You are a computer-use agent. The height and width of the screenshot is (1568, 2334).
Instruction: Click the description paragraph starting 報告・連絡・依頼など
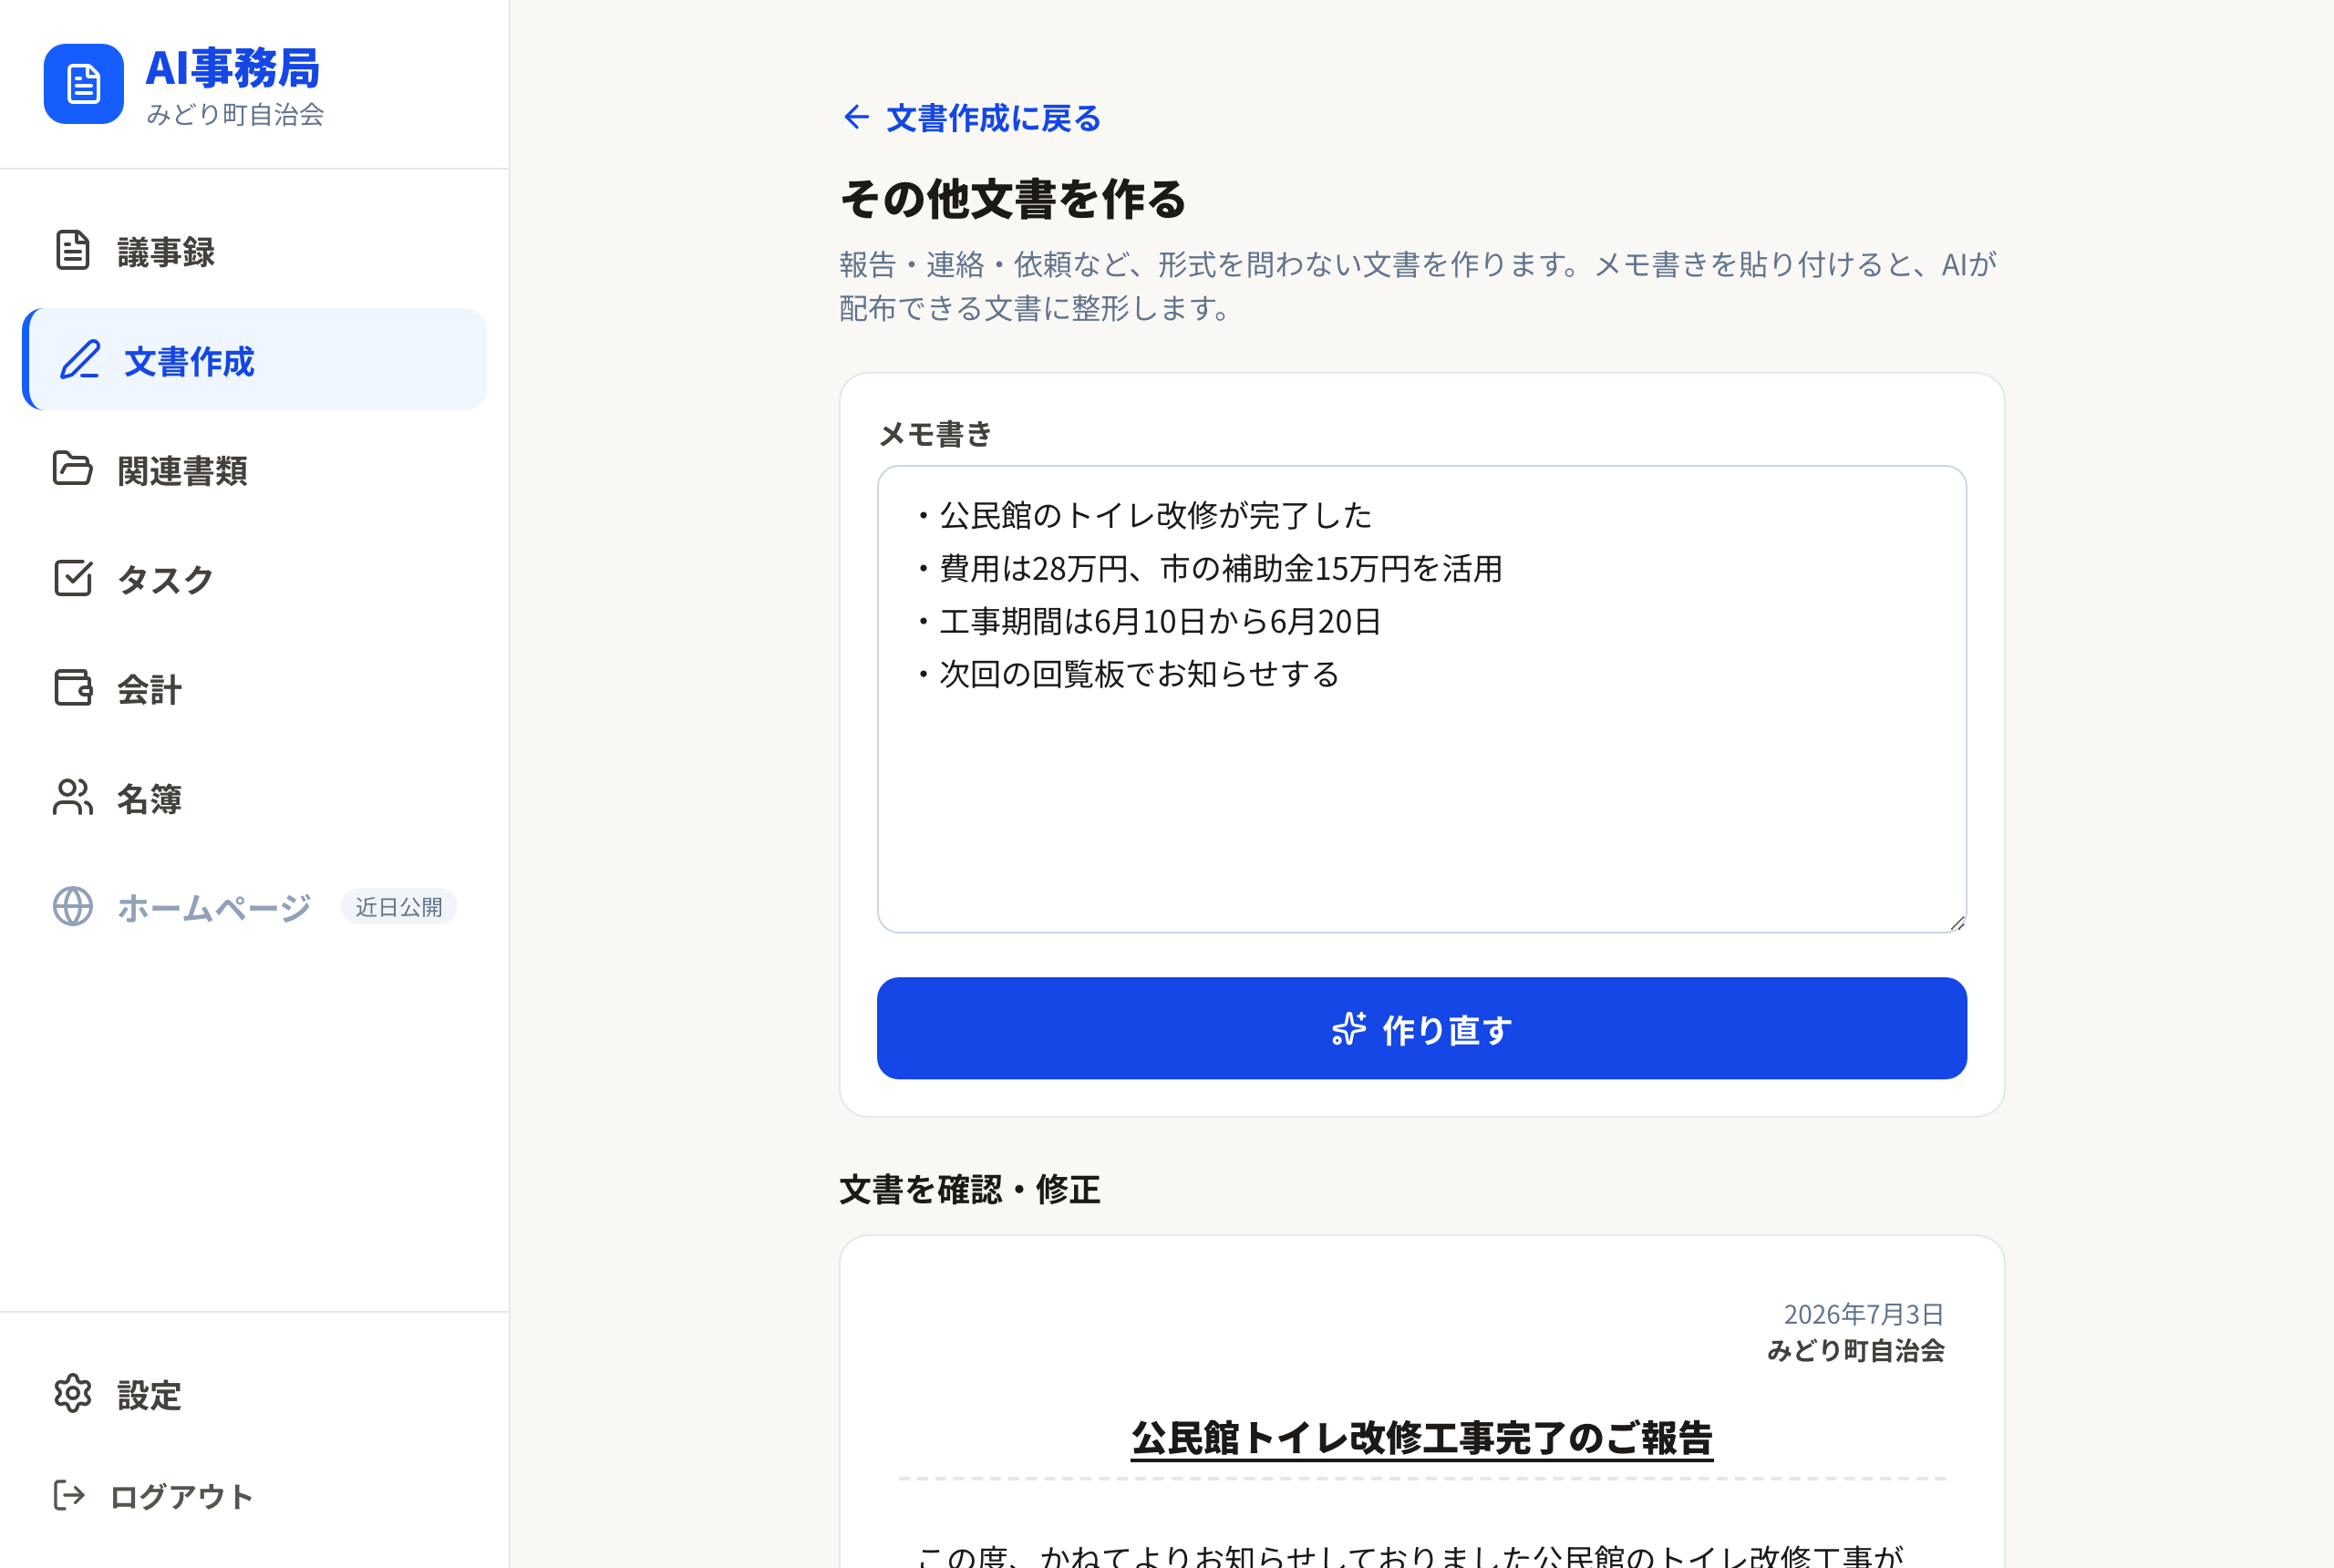pyautogui.click(x=1418, y=286)
